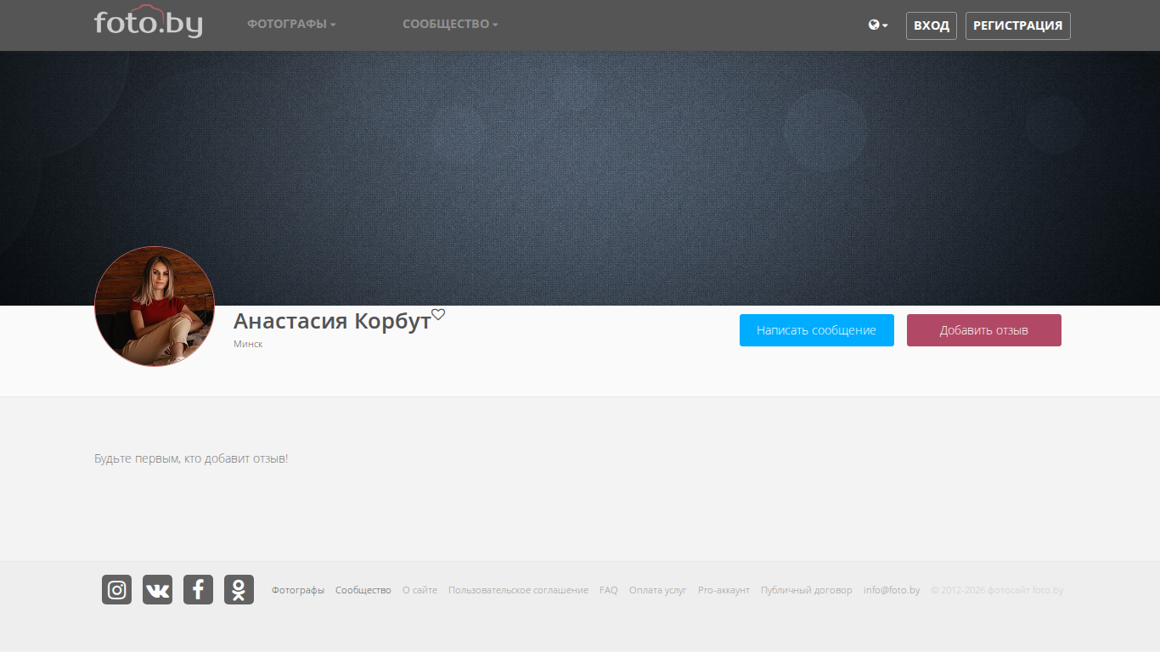Open the FAQ footer link
The height and width of the screenshot is (652, 1160).
pos(609,590)
